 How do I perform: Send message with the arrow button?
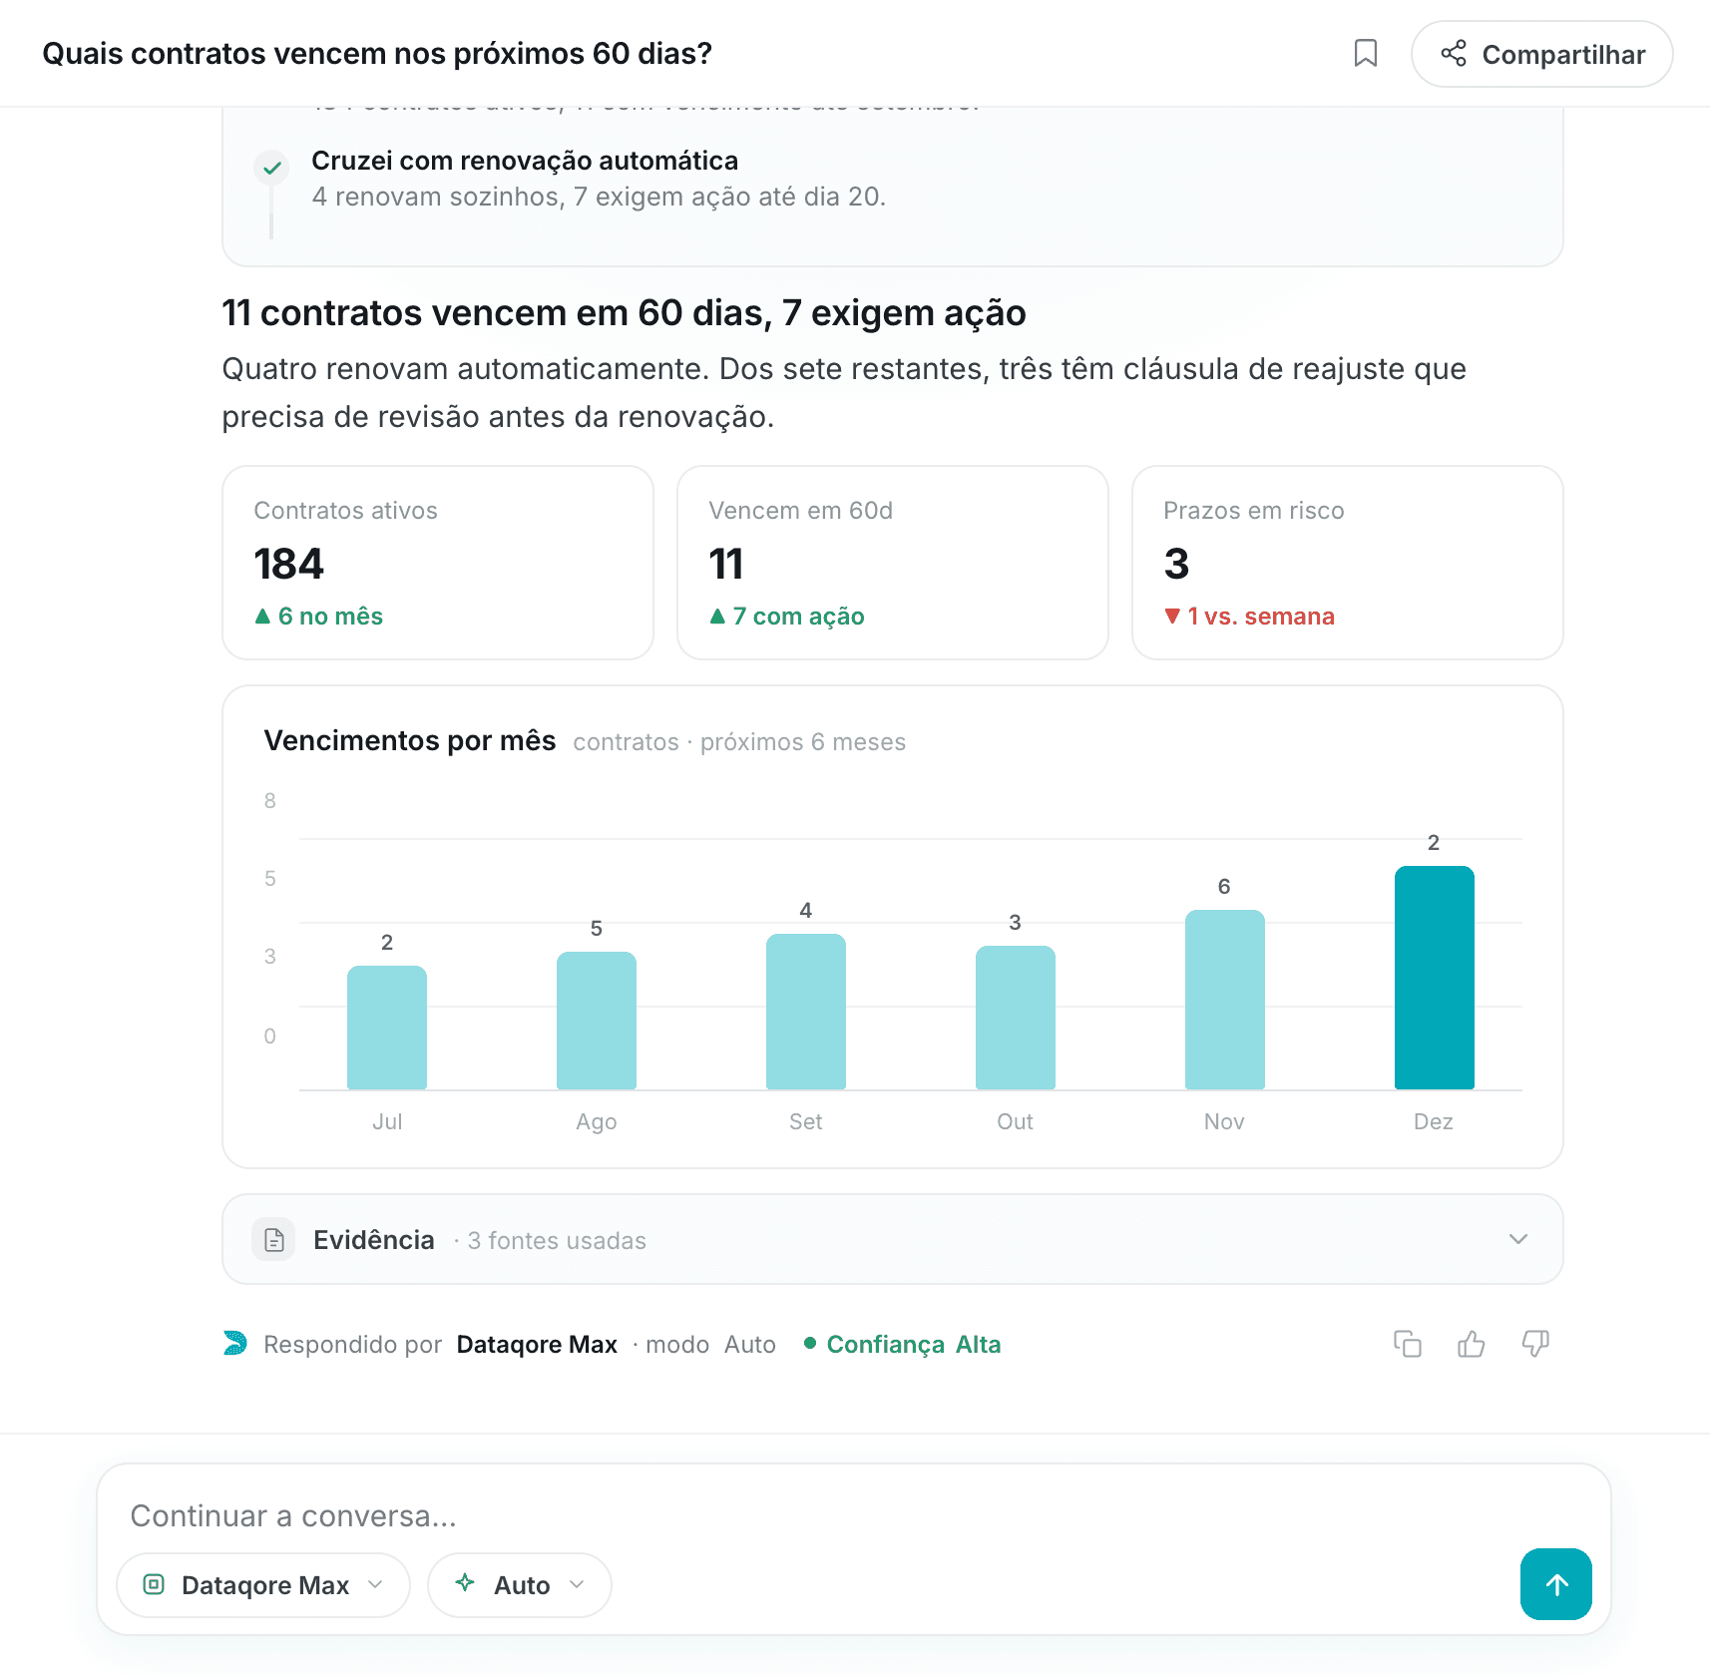coord(1555,1584)
